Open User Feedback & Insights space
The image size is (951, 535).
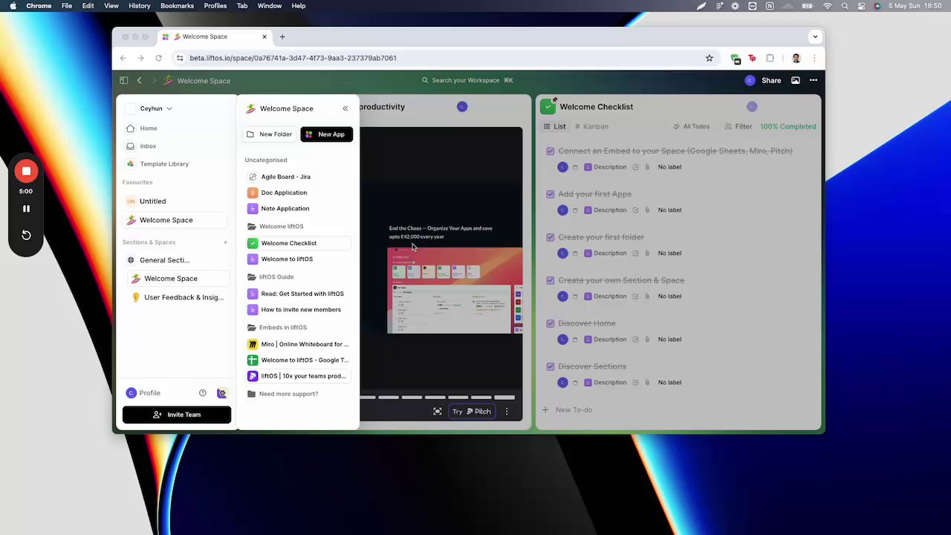184,297
